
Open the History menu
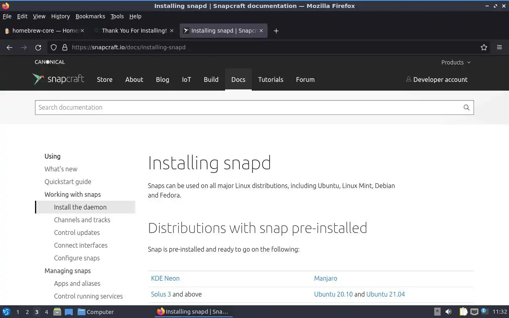click(x=60, y=16)
